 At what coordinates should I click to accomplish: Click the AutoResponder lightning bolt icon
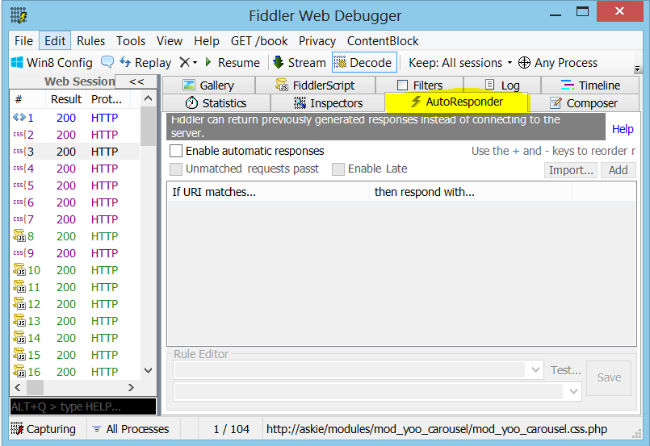coord(416,102)
